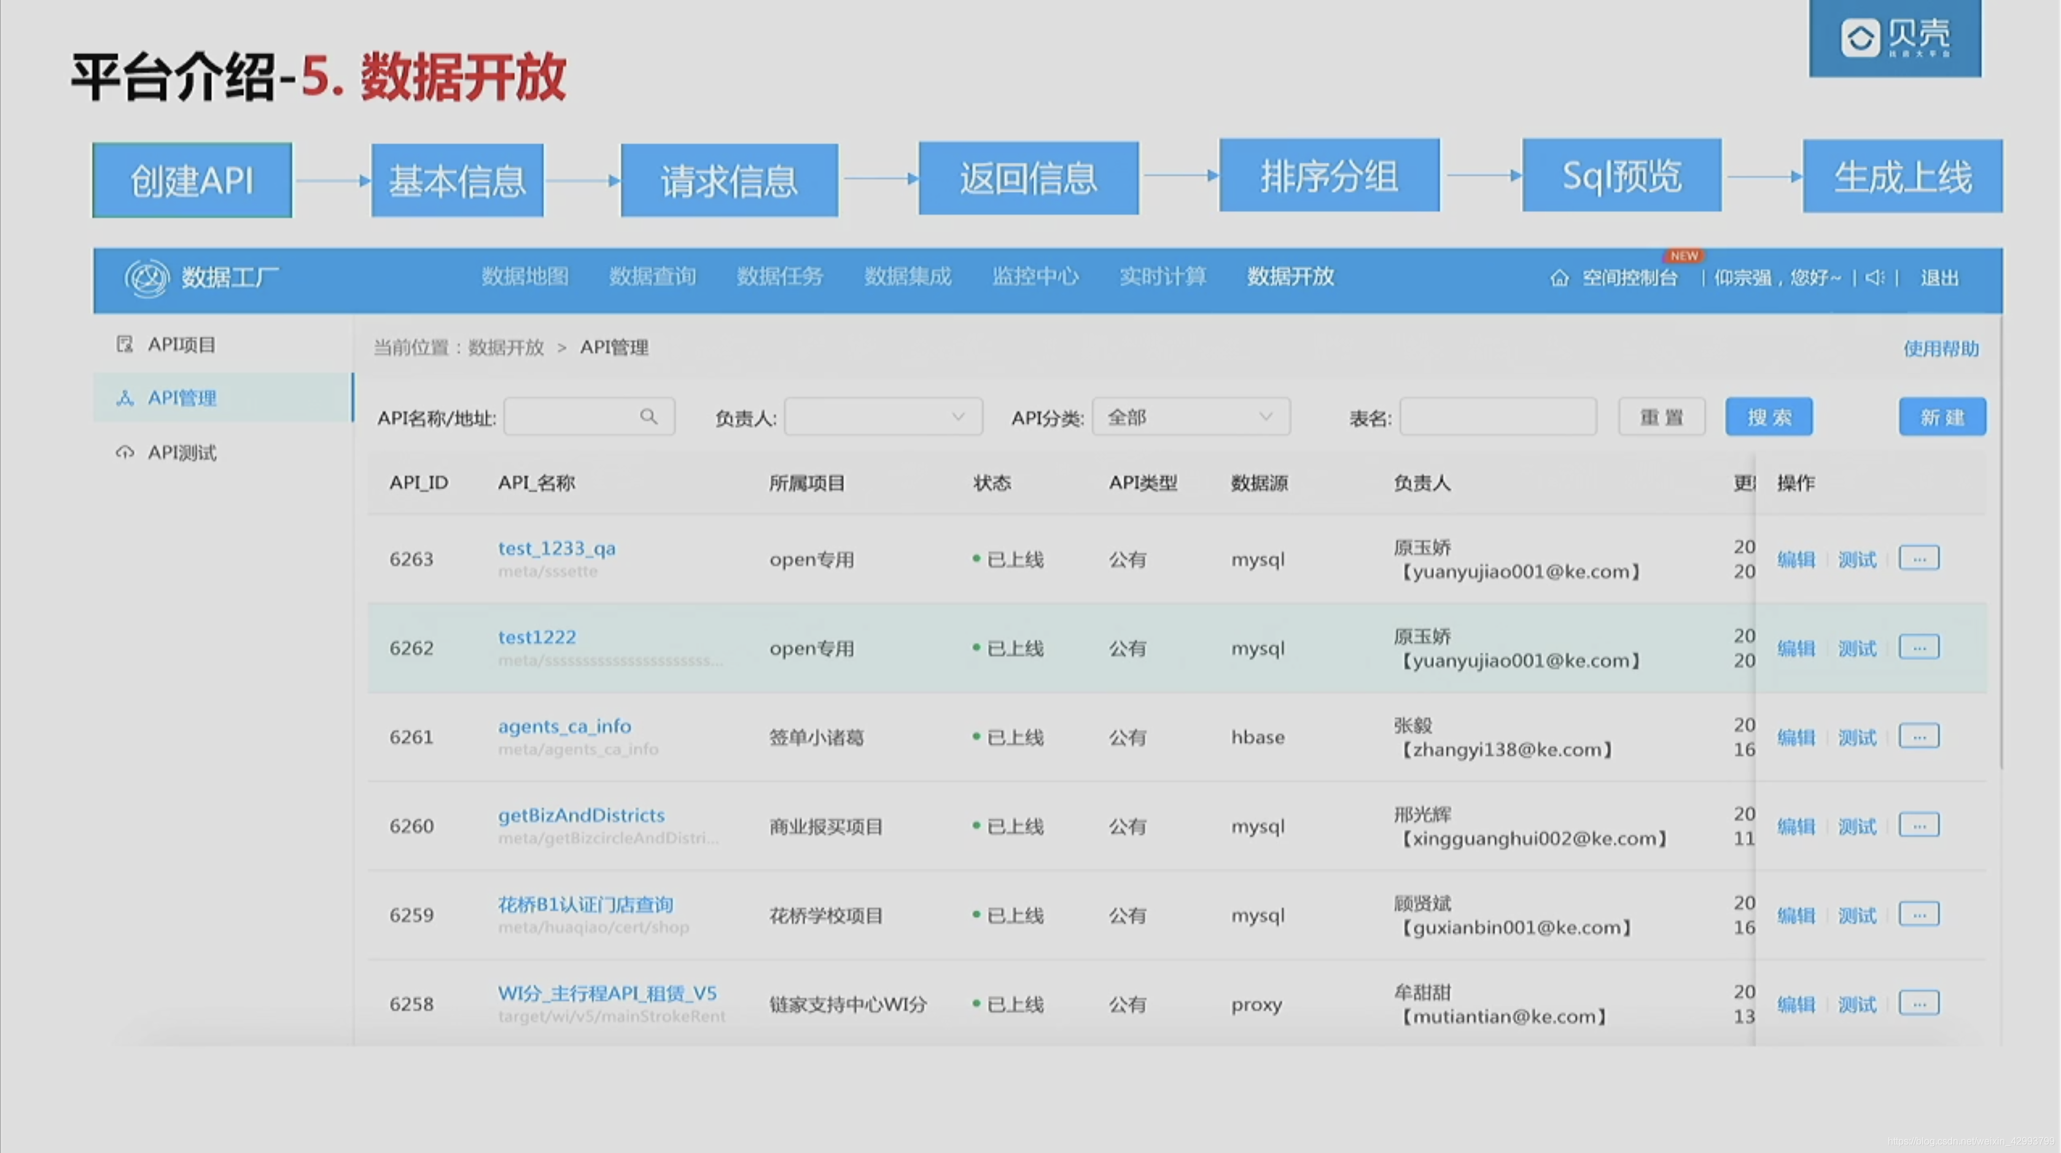2061x1153 pixels.
Task: Click into the 表名 input field
Action: point(1498,417)
